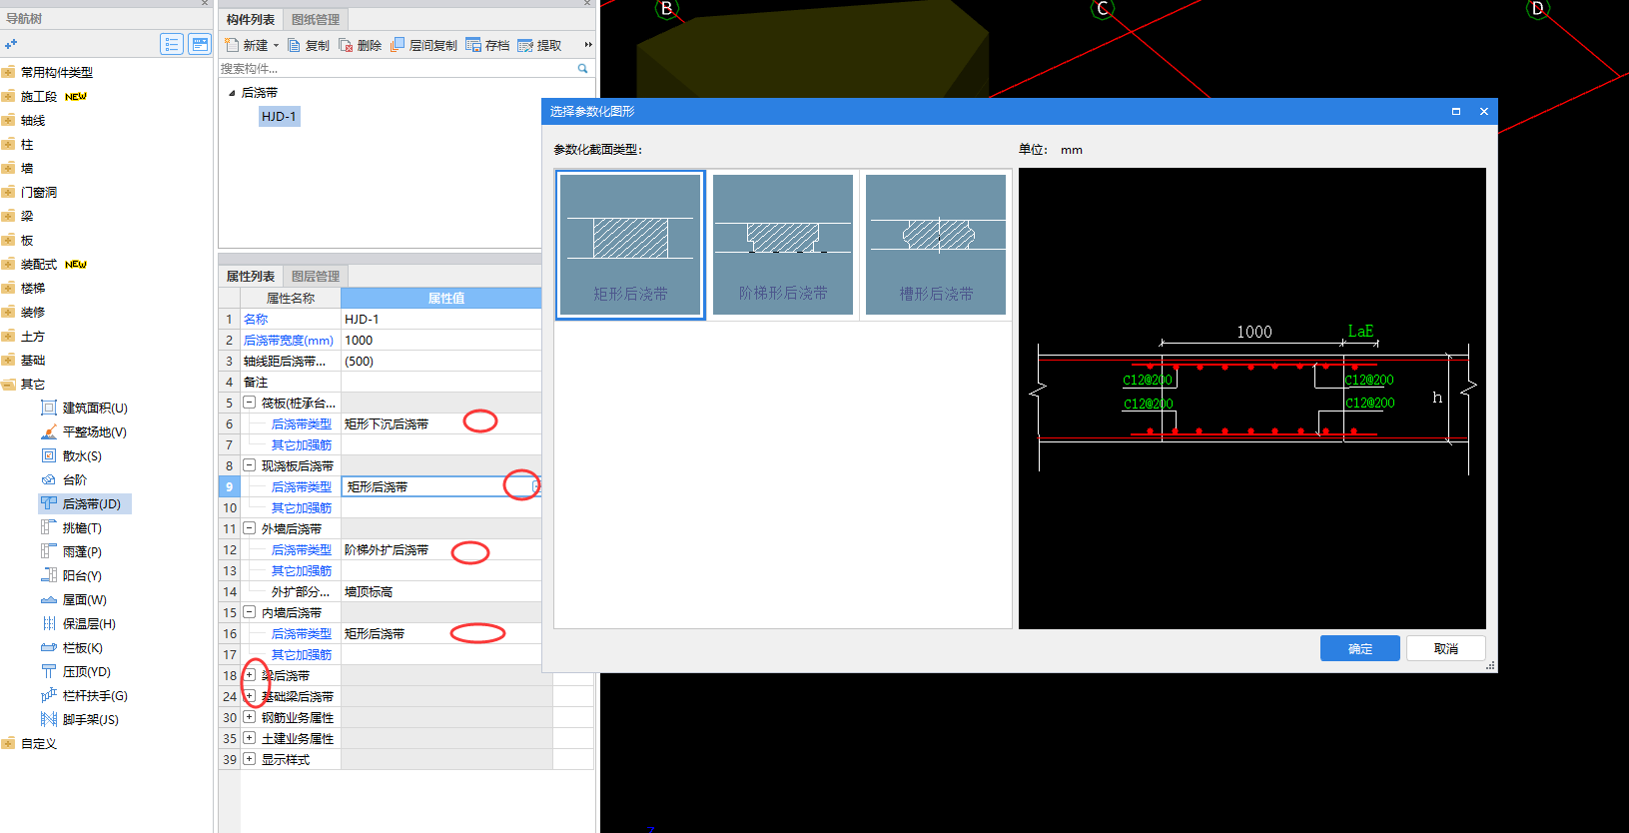Select 压顶(YD) component type
The image size is (1629, 833).
pos(76,671)
